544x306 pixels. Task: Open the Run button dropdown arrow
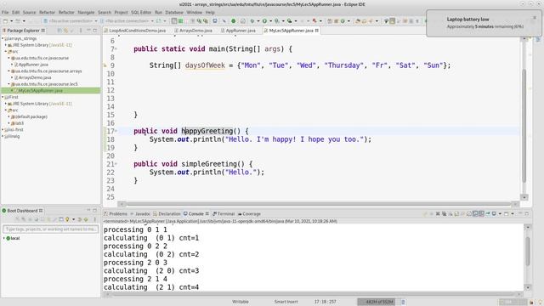tap(270, 20)
